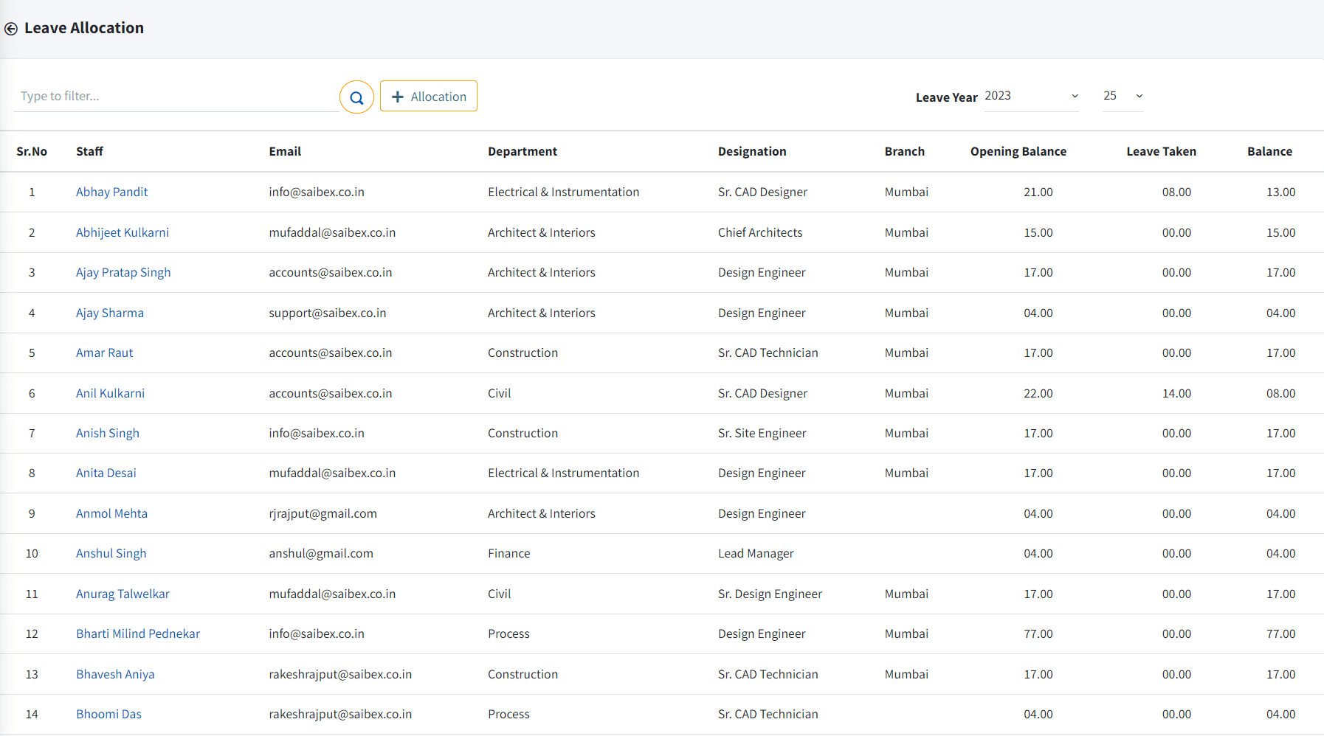The width and height of the screenshot is (1324, 736).
Task: Click the Chief Architects designation cell
Action: tap(760, 232)
